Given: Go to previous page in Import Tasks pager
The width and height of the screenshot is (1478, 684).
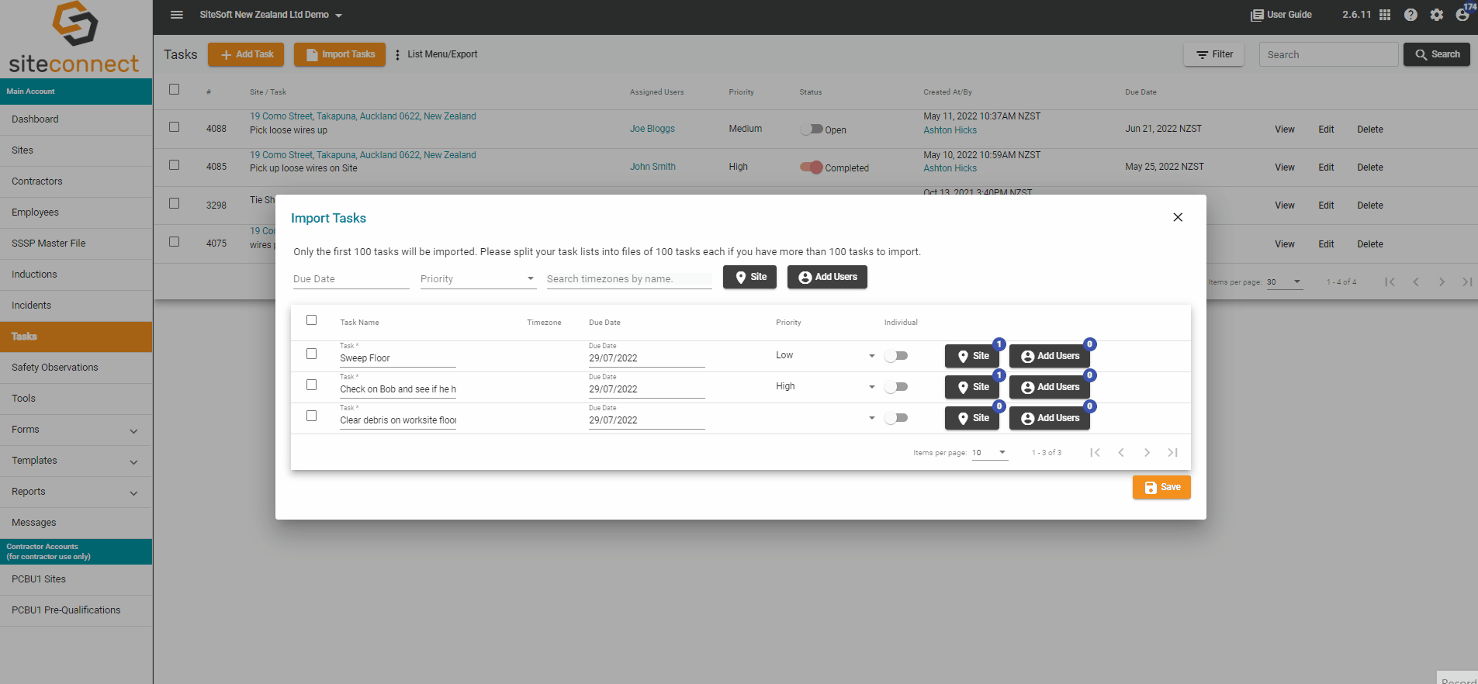Looking at the screenshot, I should [x=1121, y=453].
